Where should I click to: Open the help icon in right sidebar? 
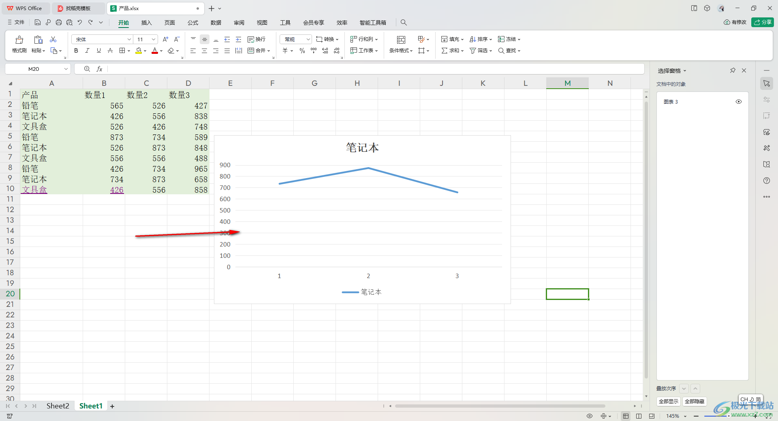pyautogui.click(x=767, y=181)
